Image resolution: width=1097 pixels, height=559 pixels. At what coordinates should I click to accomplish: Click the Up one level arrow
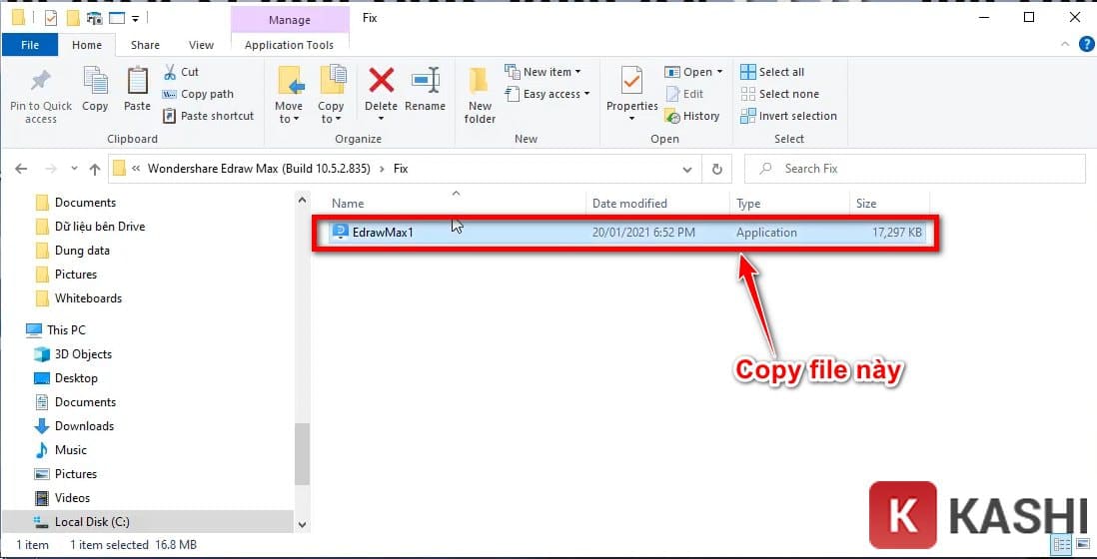coord(95,169)
